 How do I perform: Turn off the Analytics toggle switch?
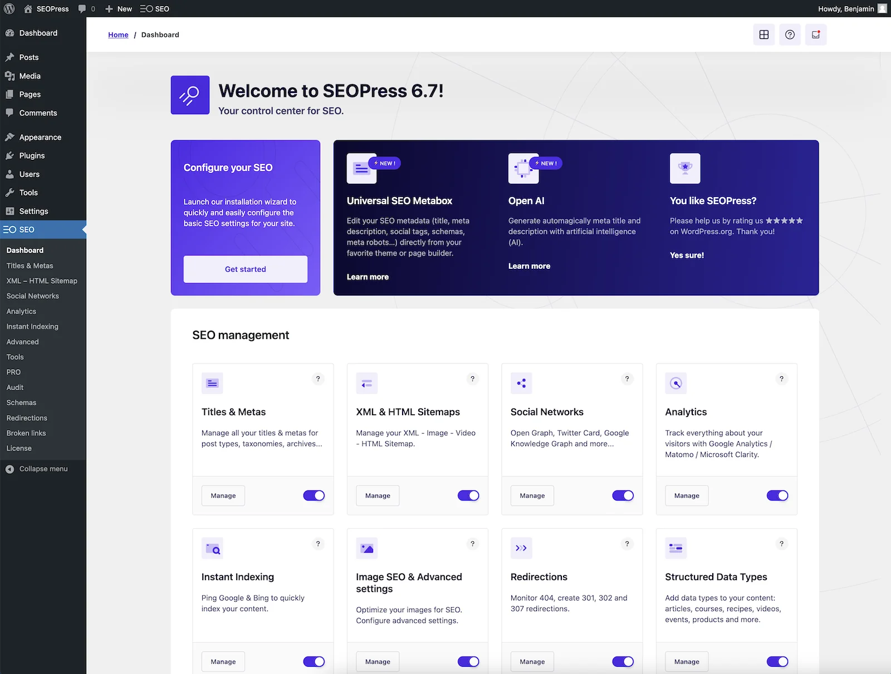(x=777, y=495)
